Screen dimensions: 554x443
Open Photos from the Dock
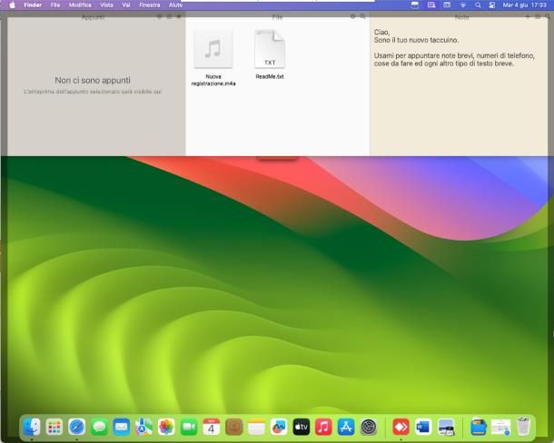166,427
